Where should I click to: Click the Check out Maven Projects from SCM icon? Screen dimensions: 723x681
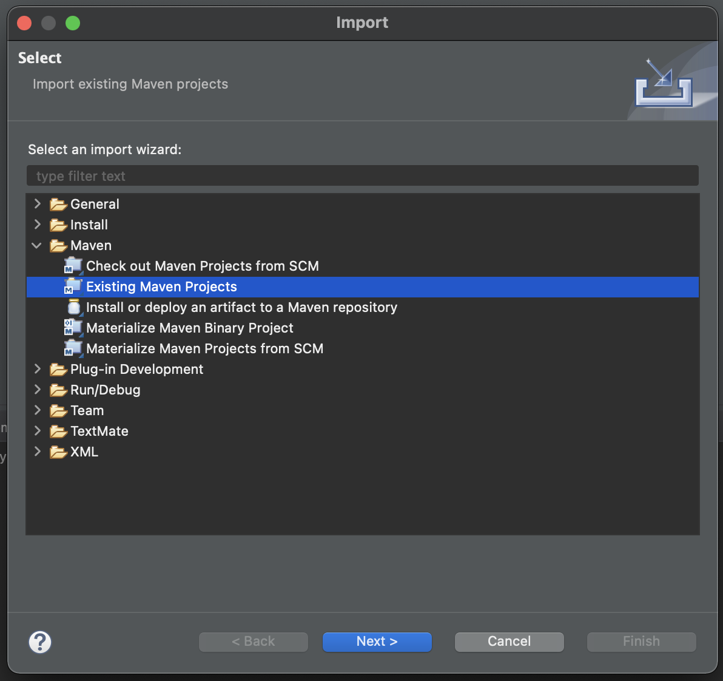tap(73, 266)
